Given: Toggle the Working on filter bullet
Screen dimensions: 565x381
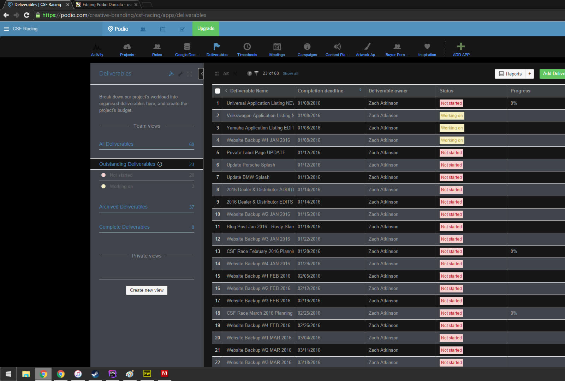Looking at the screenshot, I should point(103,186).
